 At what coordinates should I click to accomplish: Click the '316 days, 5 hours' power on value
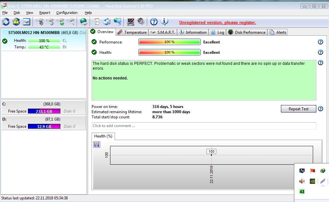coord(168,107)
